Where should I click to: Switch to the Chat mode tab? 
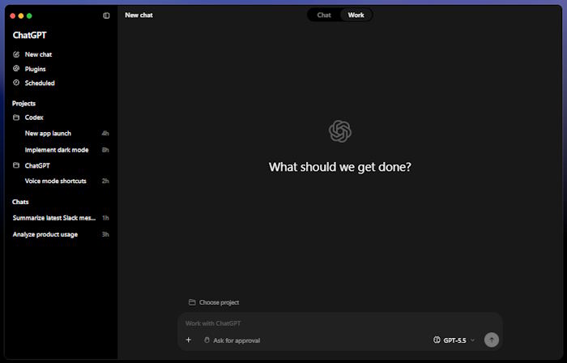tap(324, 15)
